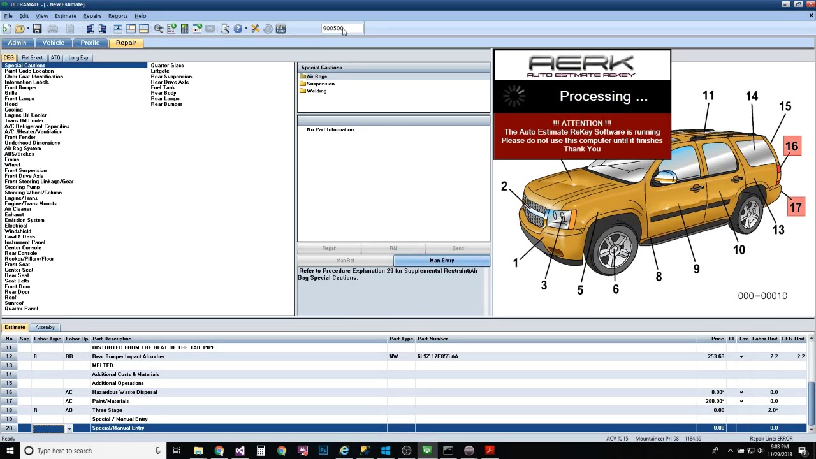Click the Blend button

458,248
